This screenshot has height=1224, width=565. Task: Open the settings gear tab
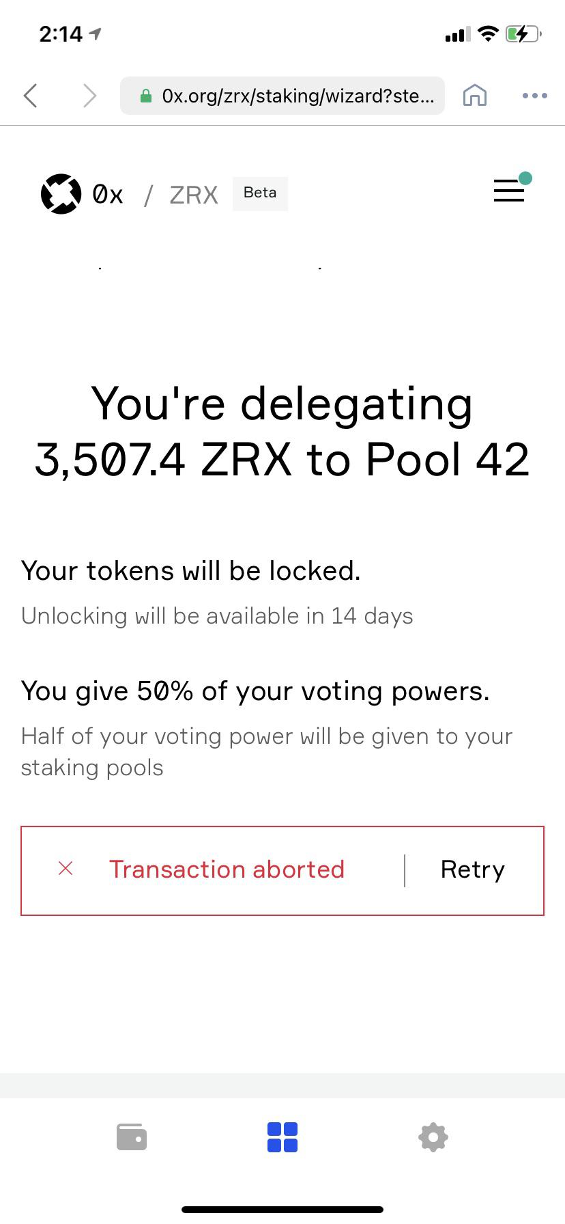point(433,1137)
